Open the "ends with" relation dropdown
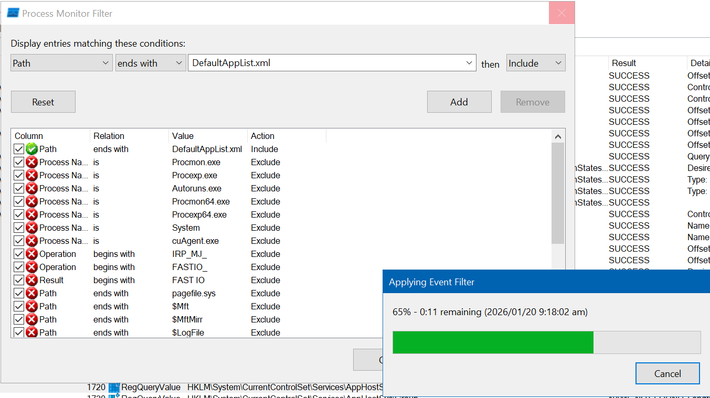 click(178, 62)
